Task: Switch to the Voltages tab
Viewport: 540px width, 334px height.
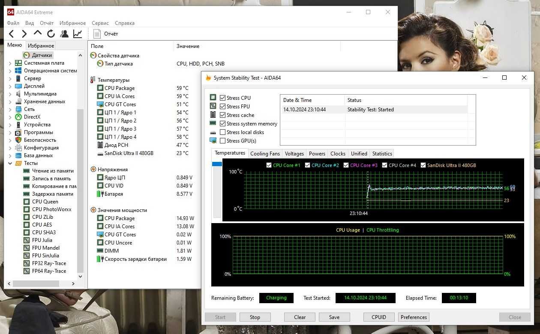Action: point(294,154)
